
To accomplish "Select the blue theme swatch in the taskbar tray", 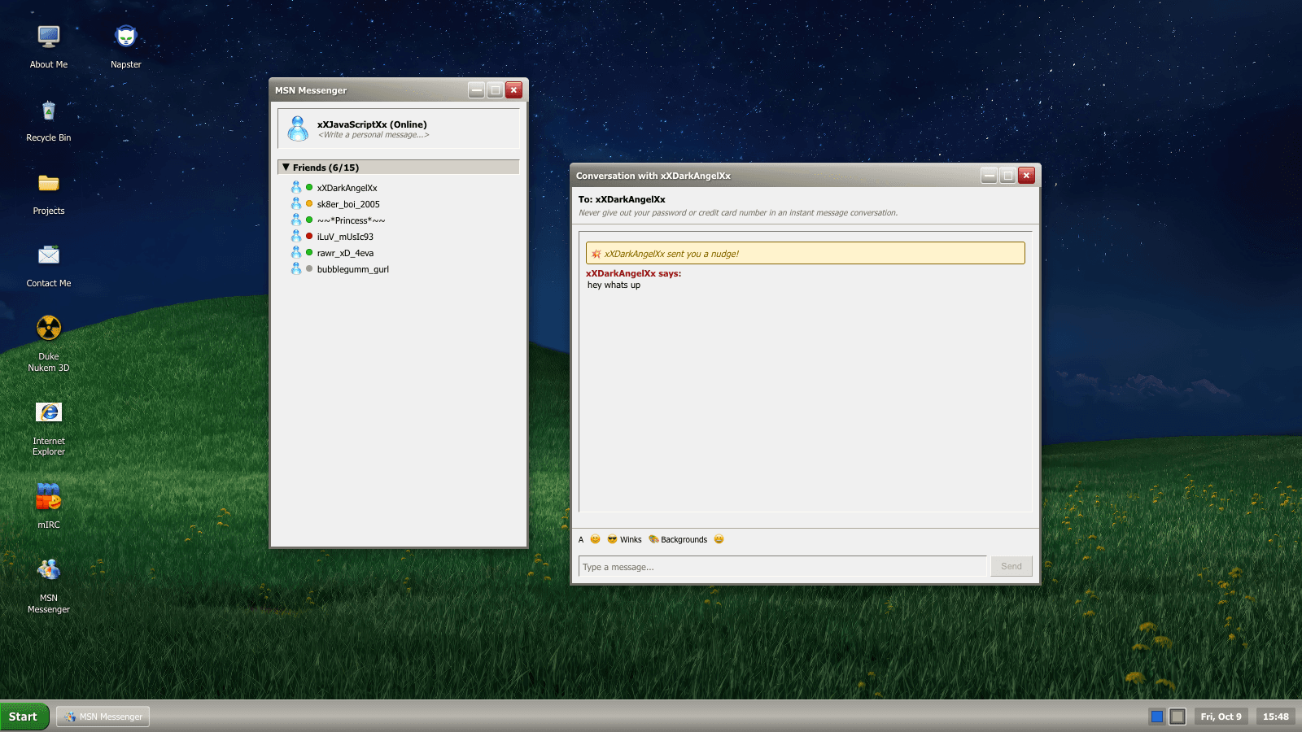I will pos(1156,717).
